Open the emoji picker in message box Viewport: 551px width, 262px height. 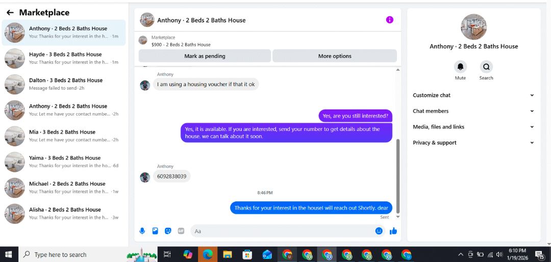click(379, 231)
